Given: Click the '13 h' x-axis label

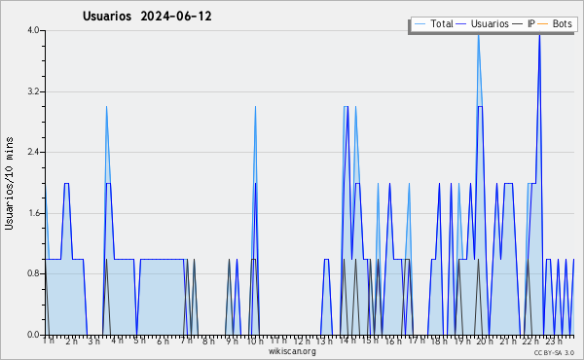Looking at the screenshot, I should point(324,341).
